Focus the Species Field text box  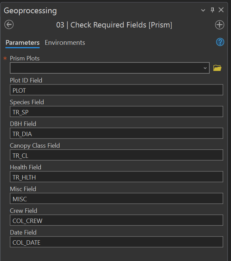coord(116,112)
